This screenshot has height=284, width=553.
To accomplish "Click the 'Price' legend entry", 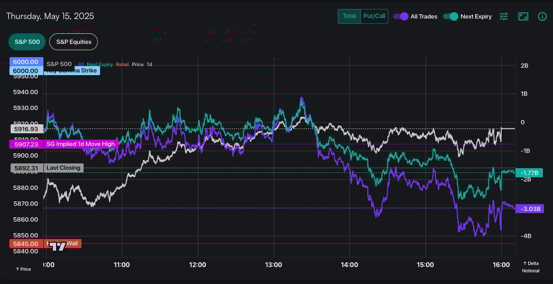I will point(138,65).
